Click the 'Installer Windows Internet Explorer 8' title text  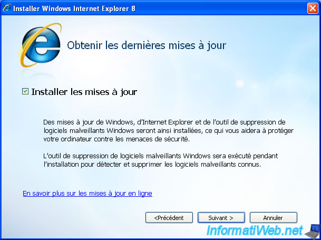[x=74, y=8]
